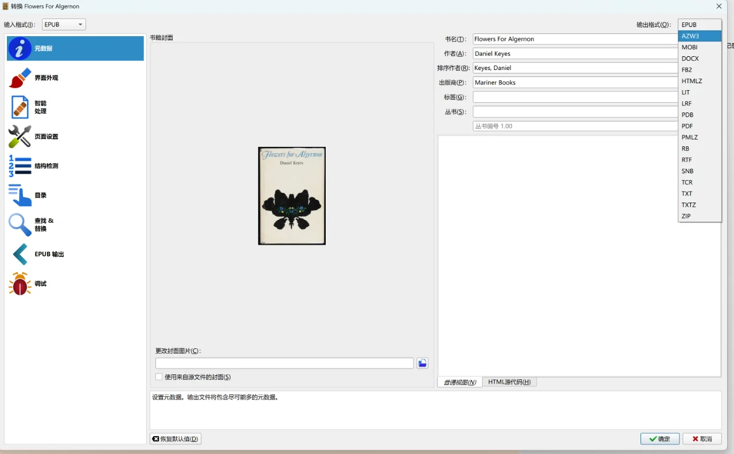Viewport: 734px width, 454px height.
Task: Open the 调试 bug icon
Action: pos(19,284)
